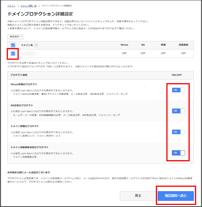This screenshot has width=202, height=207.
Task: Click the 戻る button
Action: click(x=138, y=196)
